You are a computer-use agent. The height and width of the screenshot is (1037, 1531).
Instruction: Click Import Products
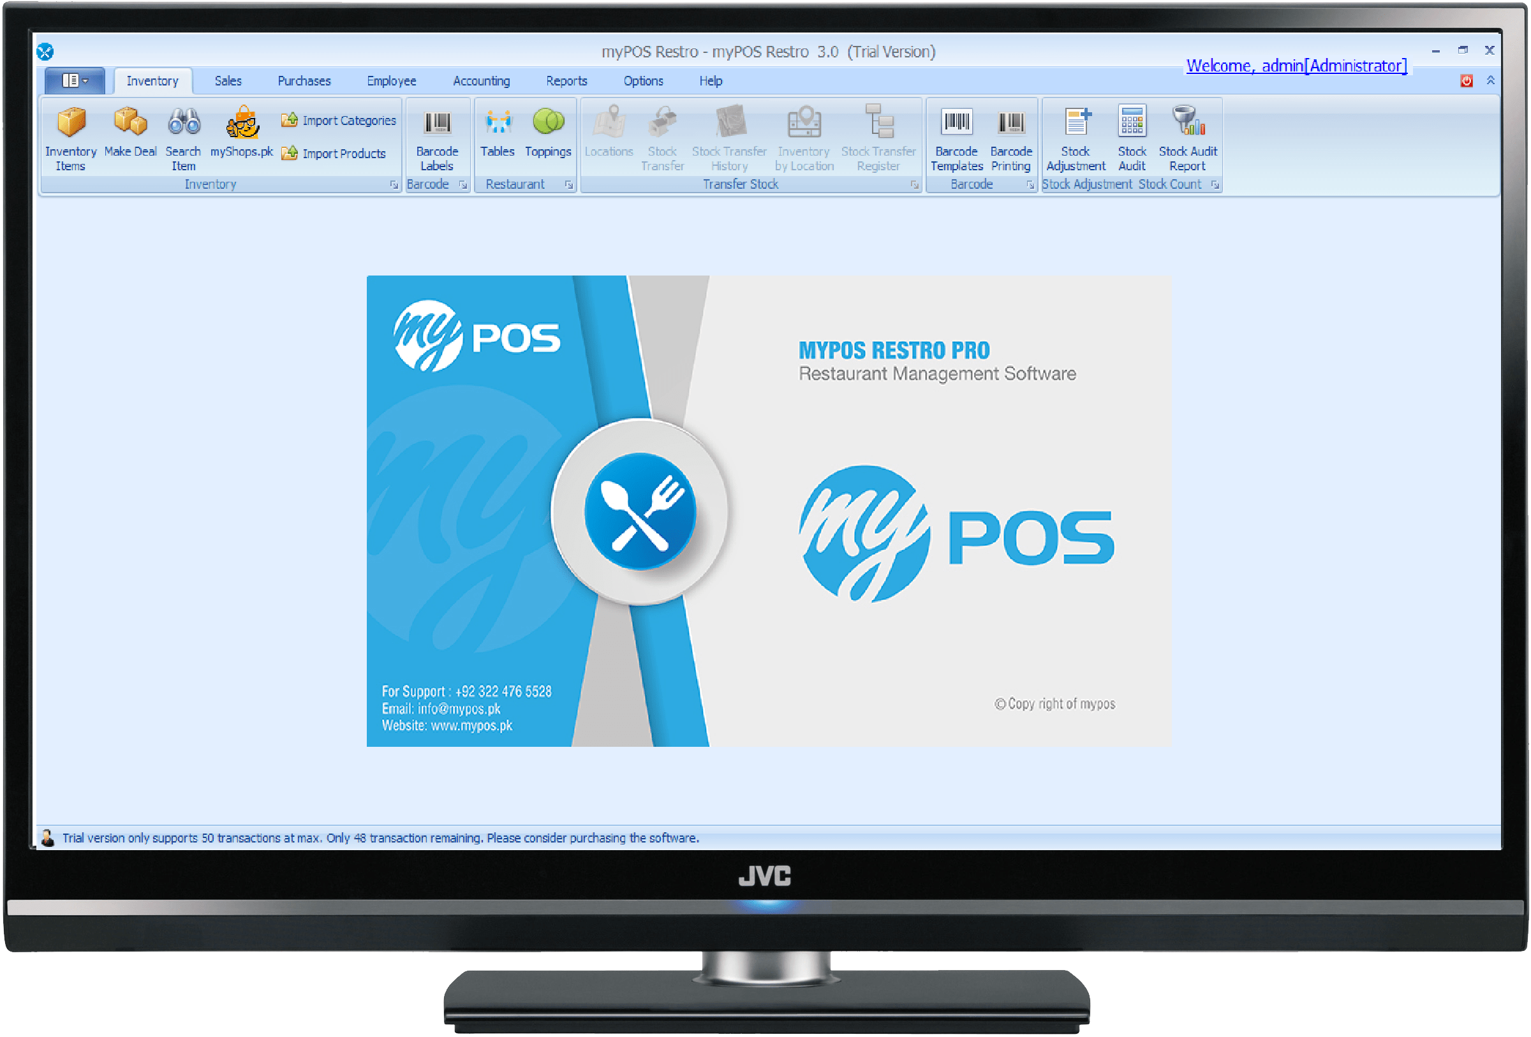(334, 154)
